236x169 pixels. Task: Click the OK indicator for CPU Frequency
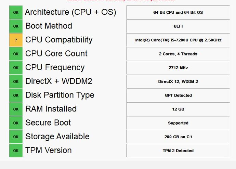tap(16, 68)
